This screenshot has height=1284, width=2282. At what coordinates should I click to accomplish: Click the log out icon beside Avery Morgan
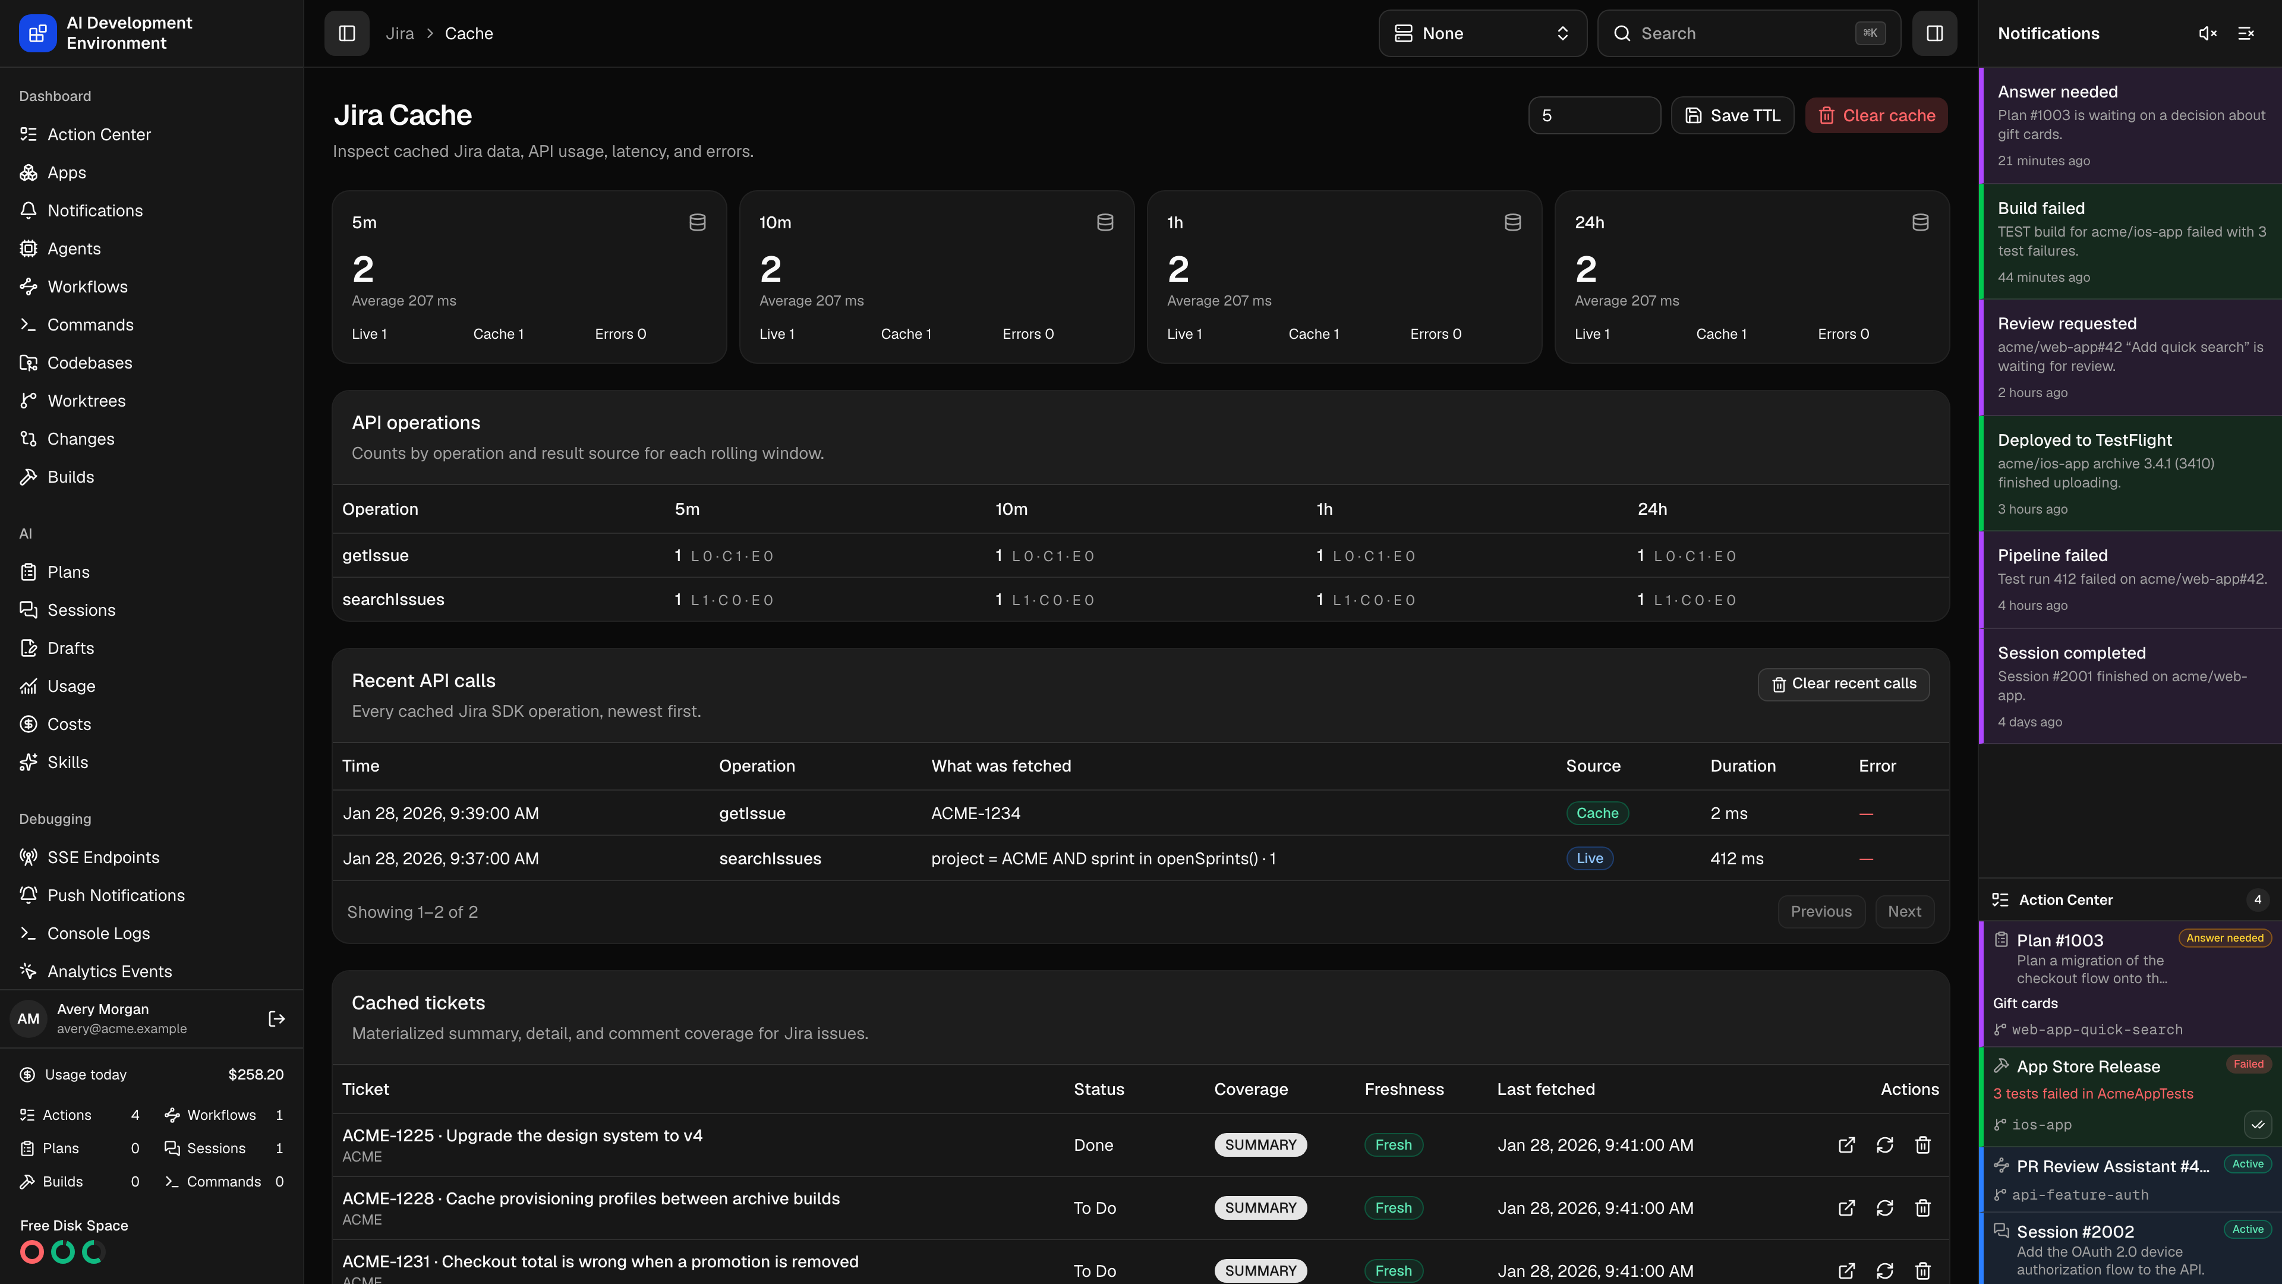point(276,1019)
